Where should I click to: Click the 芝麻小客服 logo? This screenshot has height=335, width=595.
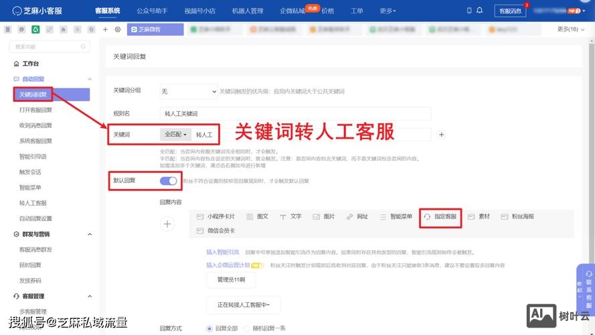coord(37,11)
